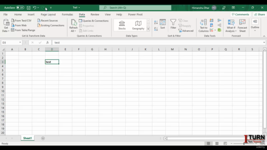267x150 pixels.
Task: Click the Insert Function fx icon
Action: coord(47,42)
